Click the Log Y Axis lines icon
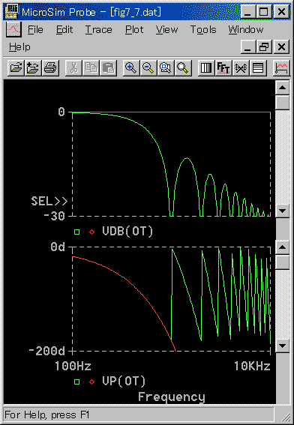 258,67
